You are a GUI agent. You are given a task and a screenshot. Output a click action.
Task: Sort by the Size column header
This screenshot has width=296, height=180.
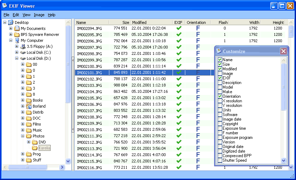[x=120, y=22]
